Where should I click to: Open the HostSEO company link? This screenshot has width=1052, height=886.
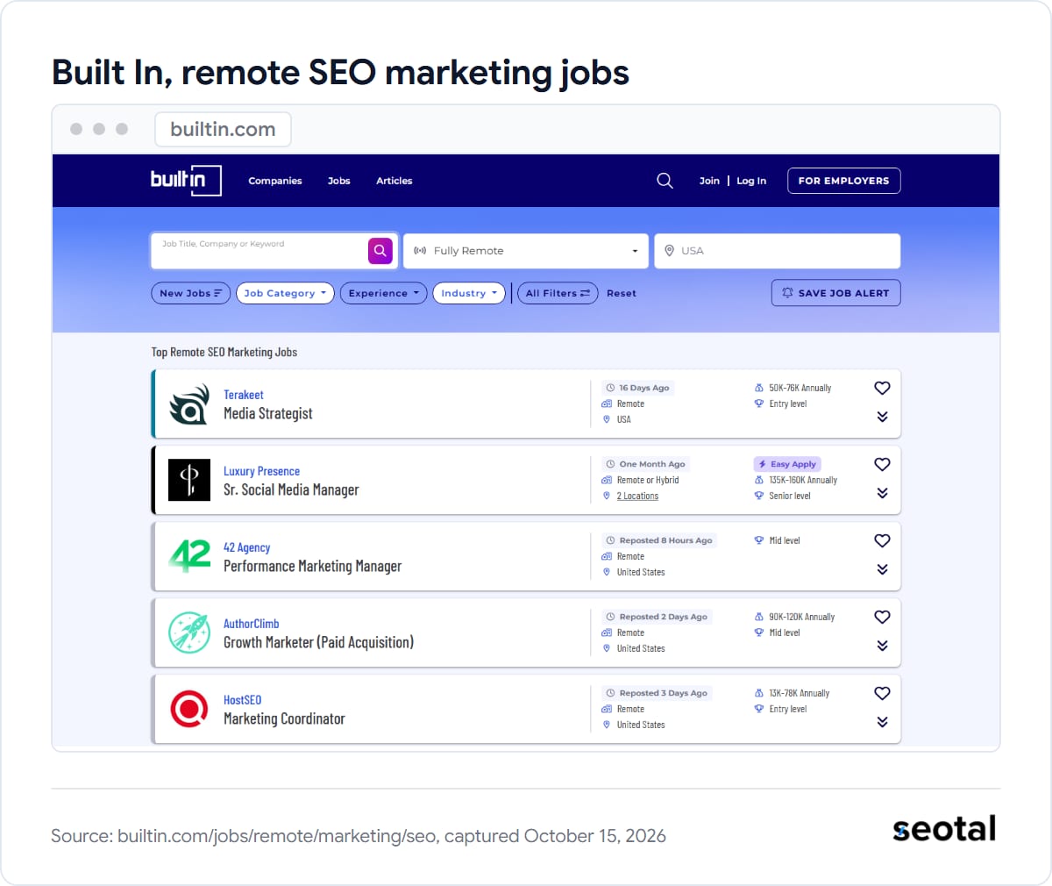(242, 700)
